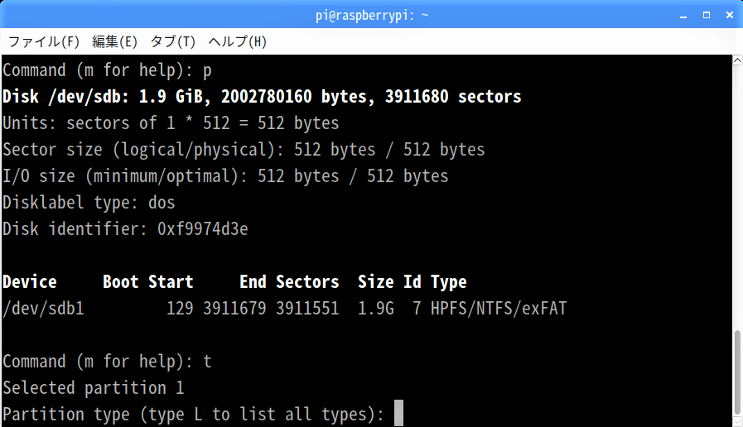
Task: Click the scrollbar down arrow
Action: click(x=738, y=421)
